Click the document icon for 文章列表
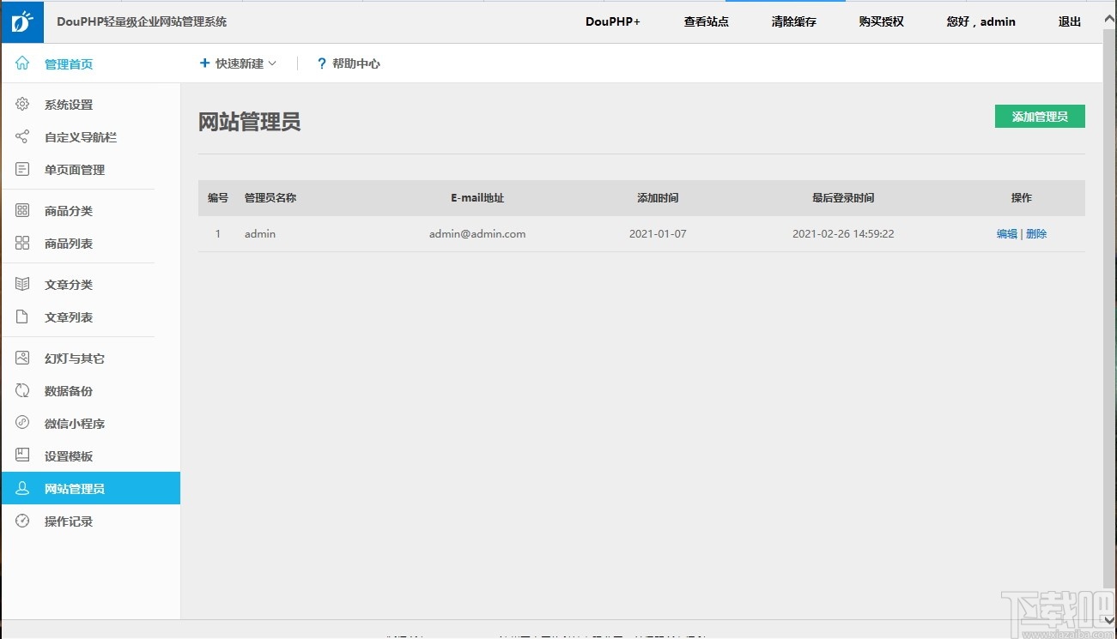The image size is (1117, 639). point(22,317)
